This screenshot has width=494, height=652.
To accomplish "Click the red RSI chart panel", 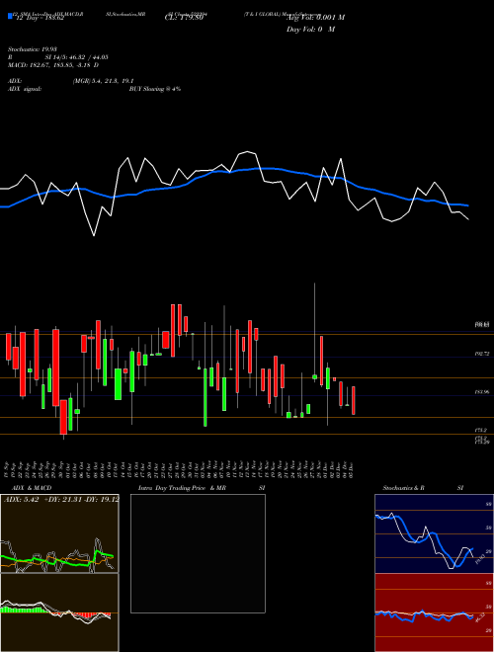I will point(434,612).
